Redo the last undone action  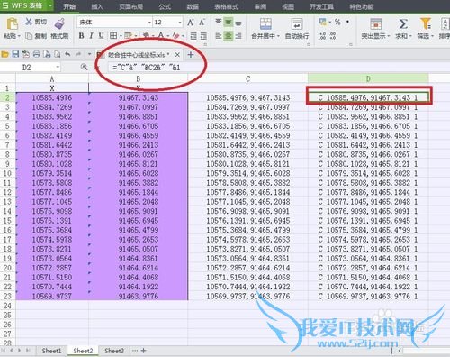coord(78,54)
